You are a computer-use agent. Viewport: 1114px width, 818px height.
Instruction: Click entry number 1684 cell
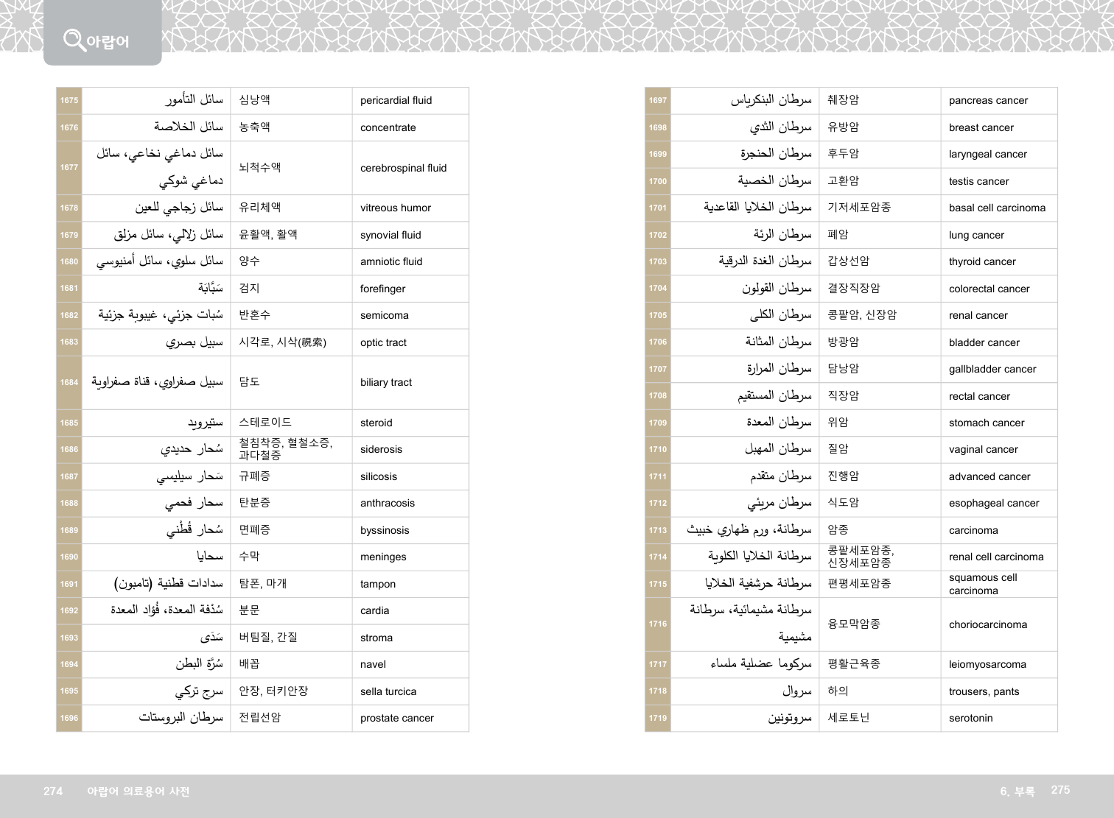coord(69,383)
